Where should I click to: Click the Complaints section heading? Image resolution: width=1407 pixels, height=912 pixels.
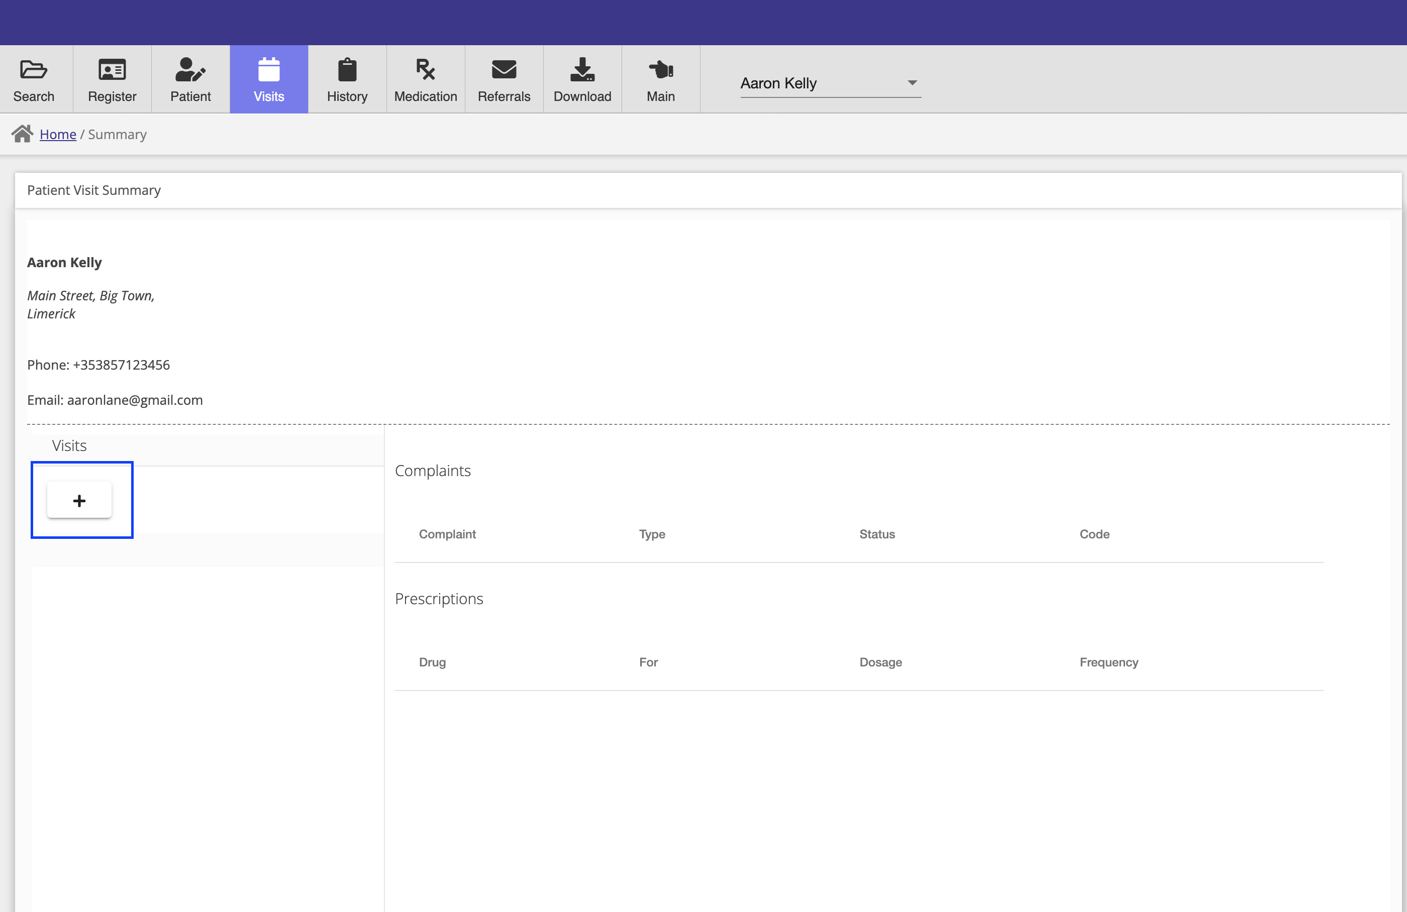point(433,471)
